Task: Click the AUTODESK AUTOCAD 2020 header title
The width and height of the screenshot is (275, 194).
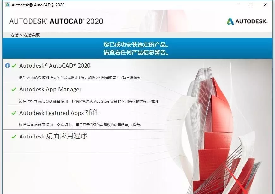Action: pyautogui.click(x=56, y=21)
